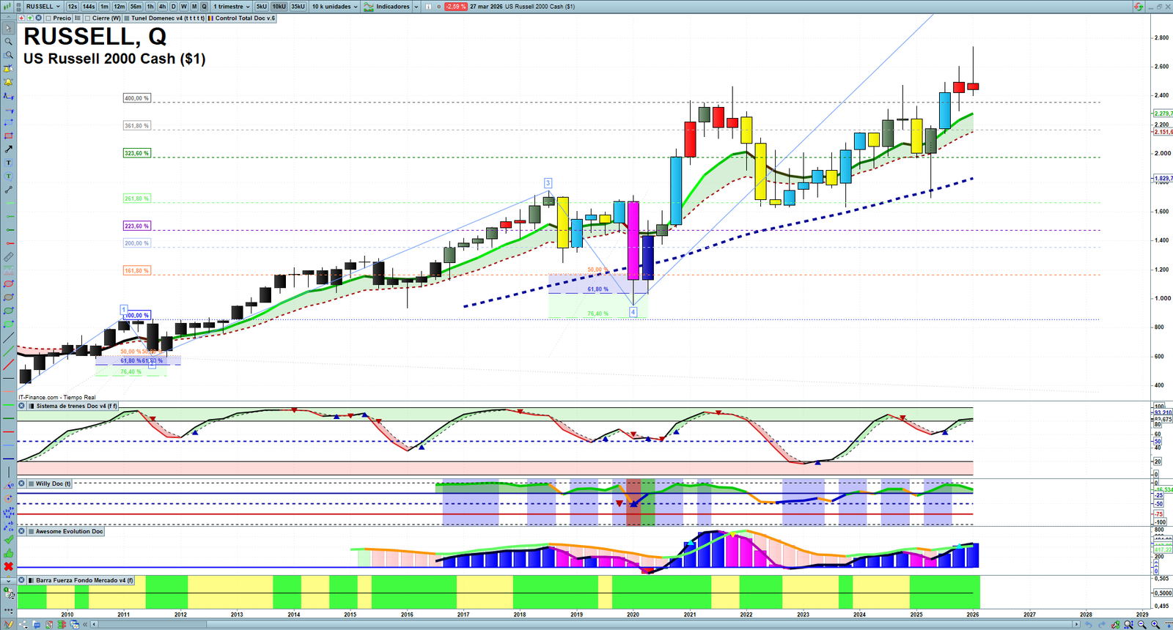Toggle the Control Total Doc v.6 indicator
This screenshot has width=1173, height=630.
(x=242, y=18)
